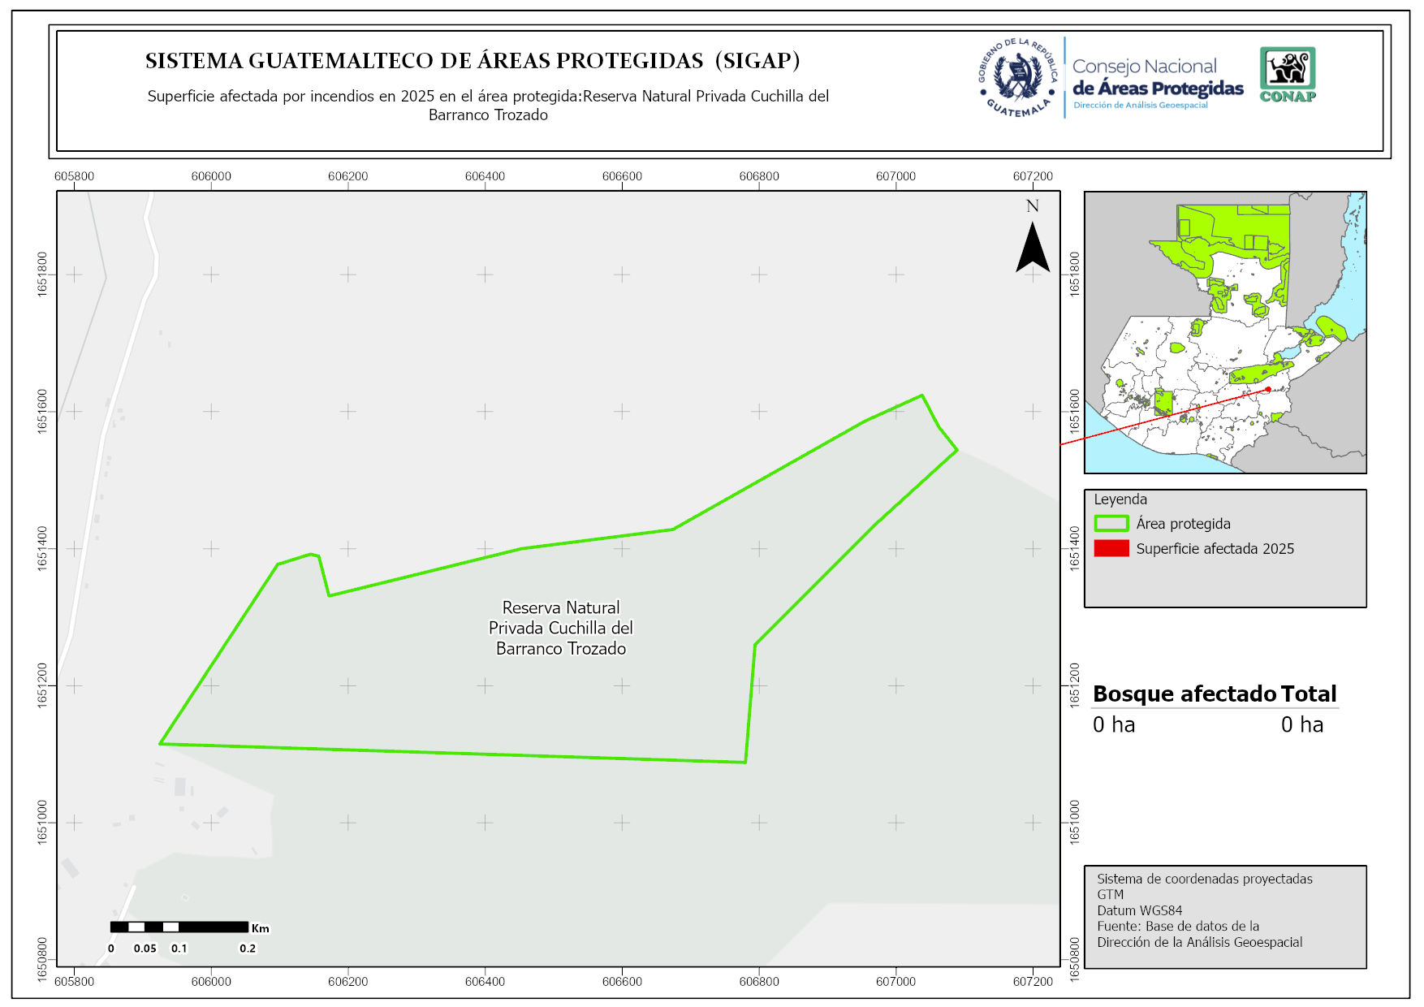Click the Área protegida legend label
Image resolution: width=1424 pixels, height=1007 pixels.
point(1183,524)
